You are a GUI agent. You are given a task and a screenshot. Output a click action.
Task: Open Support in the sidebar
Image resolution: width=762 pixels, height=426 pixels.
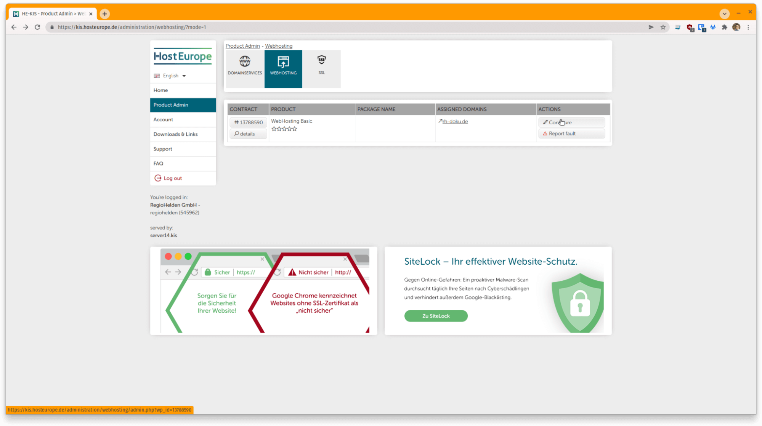pyautogui.click(x=183, y=149)
